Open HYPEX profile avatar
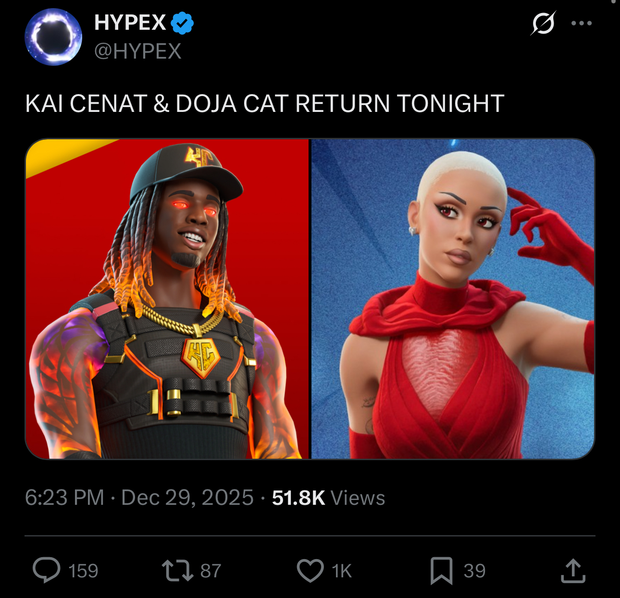The width and height of the screenshot is (620, 598). [x=53, y=37]
